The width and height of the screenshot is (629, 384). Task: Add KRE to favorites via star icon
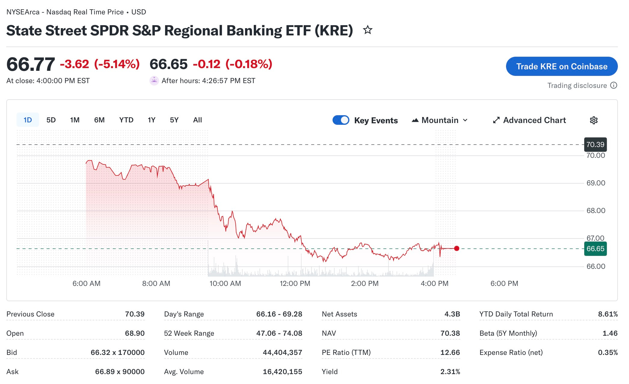click(x=368, y=30)
